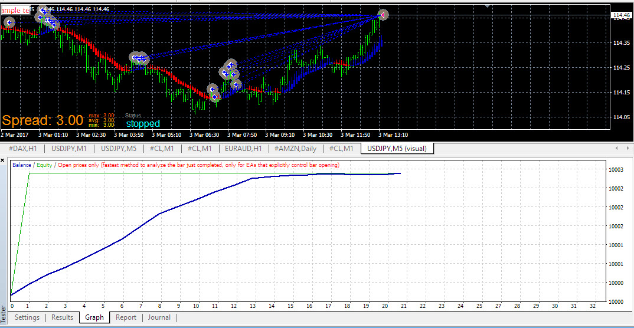Click the chart shift triangle marker

[488, 6]
